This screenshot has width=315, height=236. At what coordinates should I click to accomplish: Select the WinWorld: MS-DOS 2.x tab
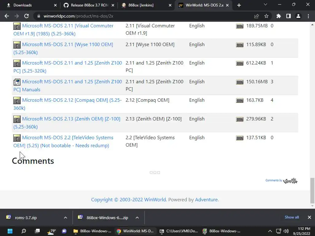click(x=203, y=5)
